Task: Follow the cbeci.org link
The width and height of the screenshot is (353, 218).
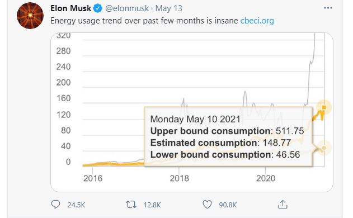Action: 257,21
